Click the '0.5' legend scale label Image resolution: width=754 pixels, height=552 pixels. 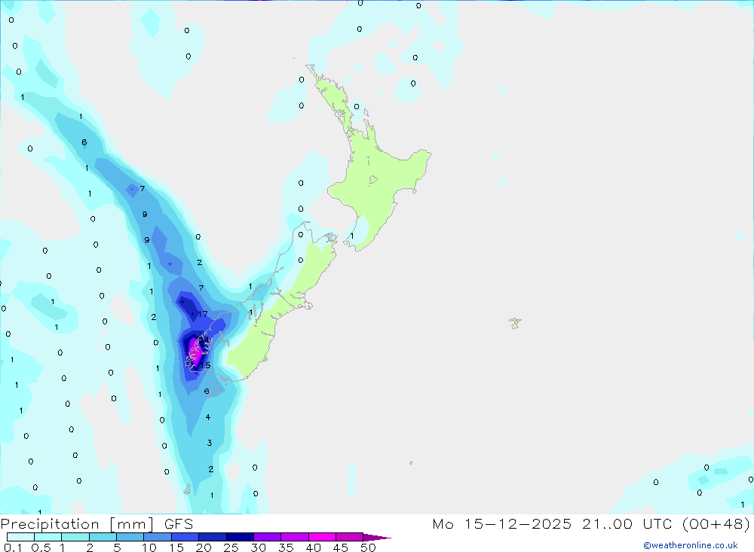click(41, 547)
